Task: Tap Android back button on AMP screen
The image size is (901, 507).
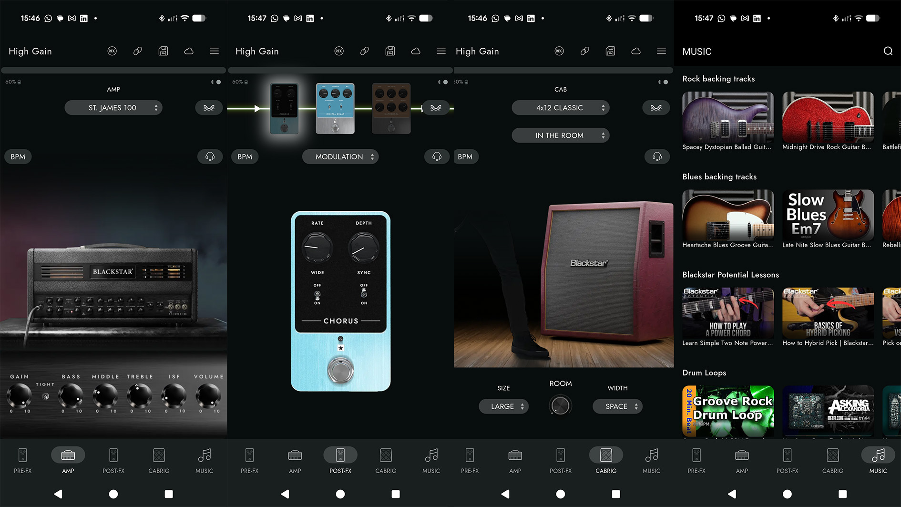Action: (58, 494)
